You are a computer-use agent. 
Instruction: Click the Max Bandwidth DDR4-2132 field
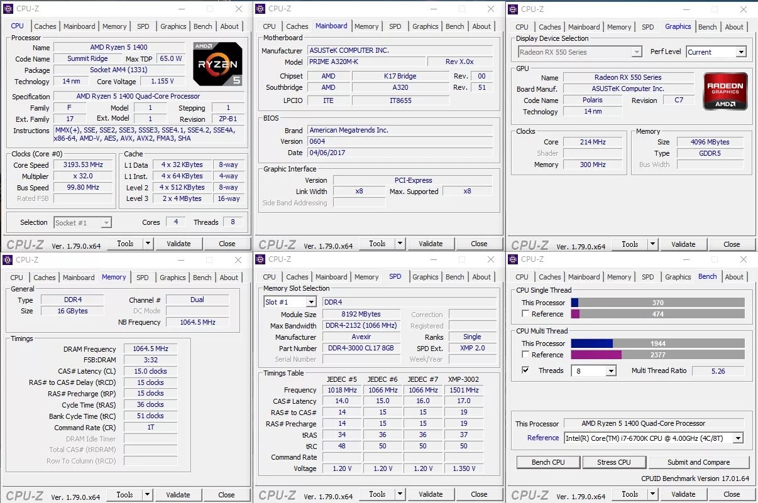(361, 325)
